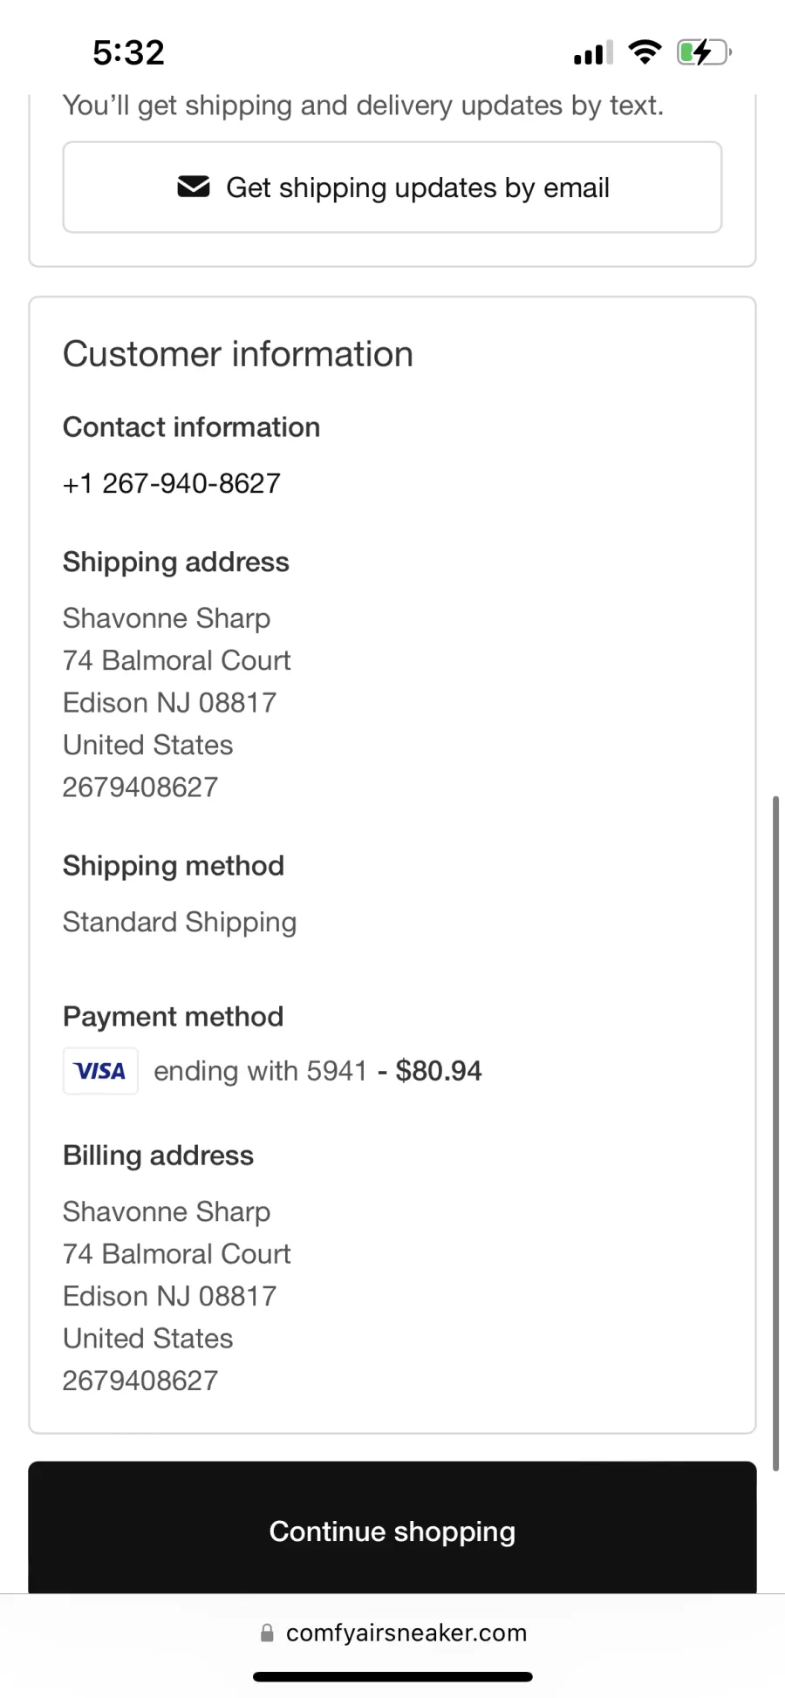Viewport: 785px width, 1698px height.
Task: Select the Standard Shipping text
Action: [x=180, y=922]
